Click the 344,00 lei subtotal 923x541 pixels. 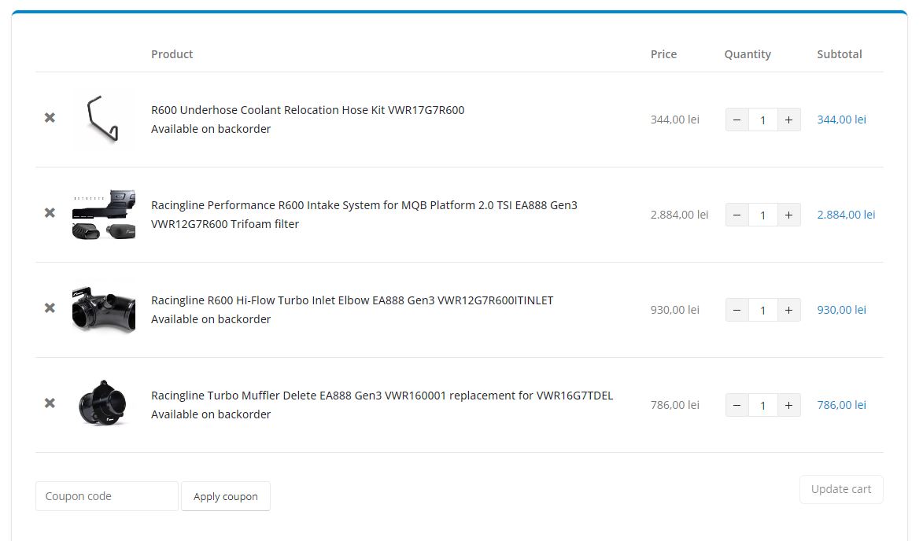(842, 120)
